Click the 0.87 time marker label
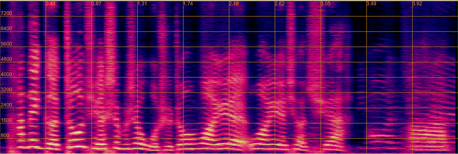Image resolution: width=458 pixels, height=154 pixels. point(96,4)
